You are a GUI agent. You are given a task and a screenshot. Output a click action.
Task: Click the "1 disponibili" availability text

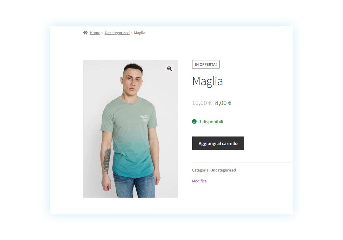[211, 122]
